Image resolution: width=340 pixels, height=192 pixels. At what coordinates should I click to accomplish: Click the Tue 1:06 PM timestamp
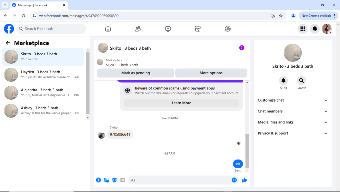click(x=170, y=118)
